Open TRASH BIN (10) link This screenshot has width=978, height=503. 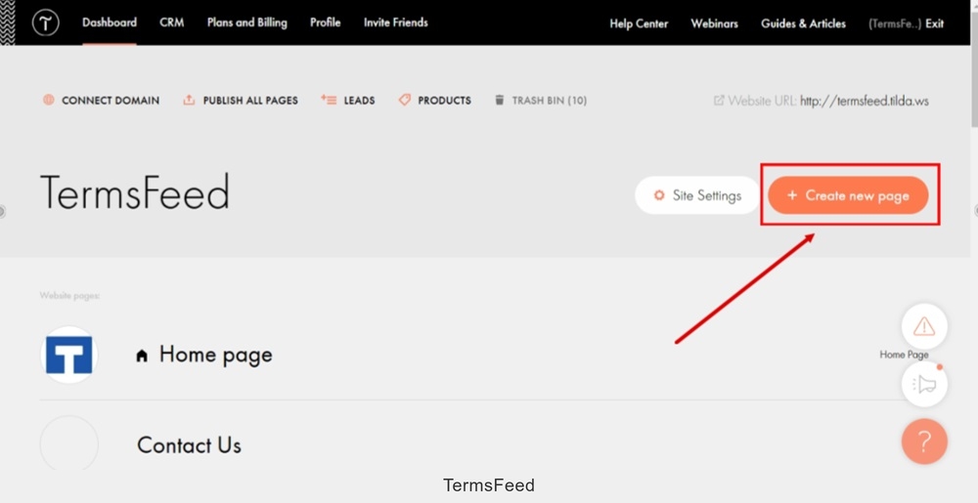550,101
